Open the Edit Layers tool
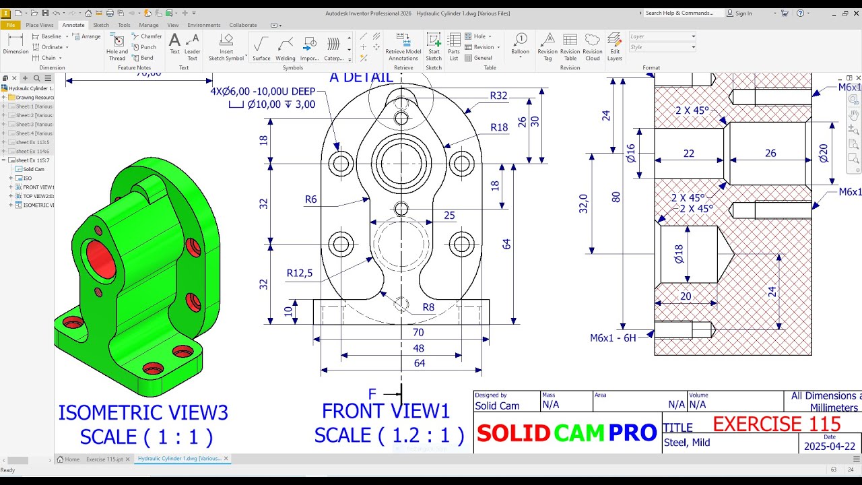This screenshot has height=485, width=862. coord(615,46)
